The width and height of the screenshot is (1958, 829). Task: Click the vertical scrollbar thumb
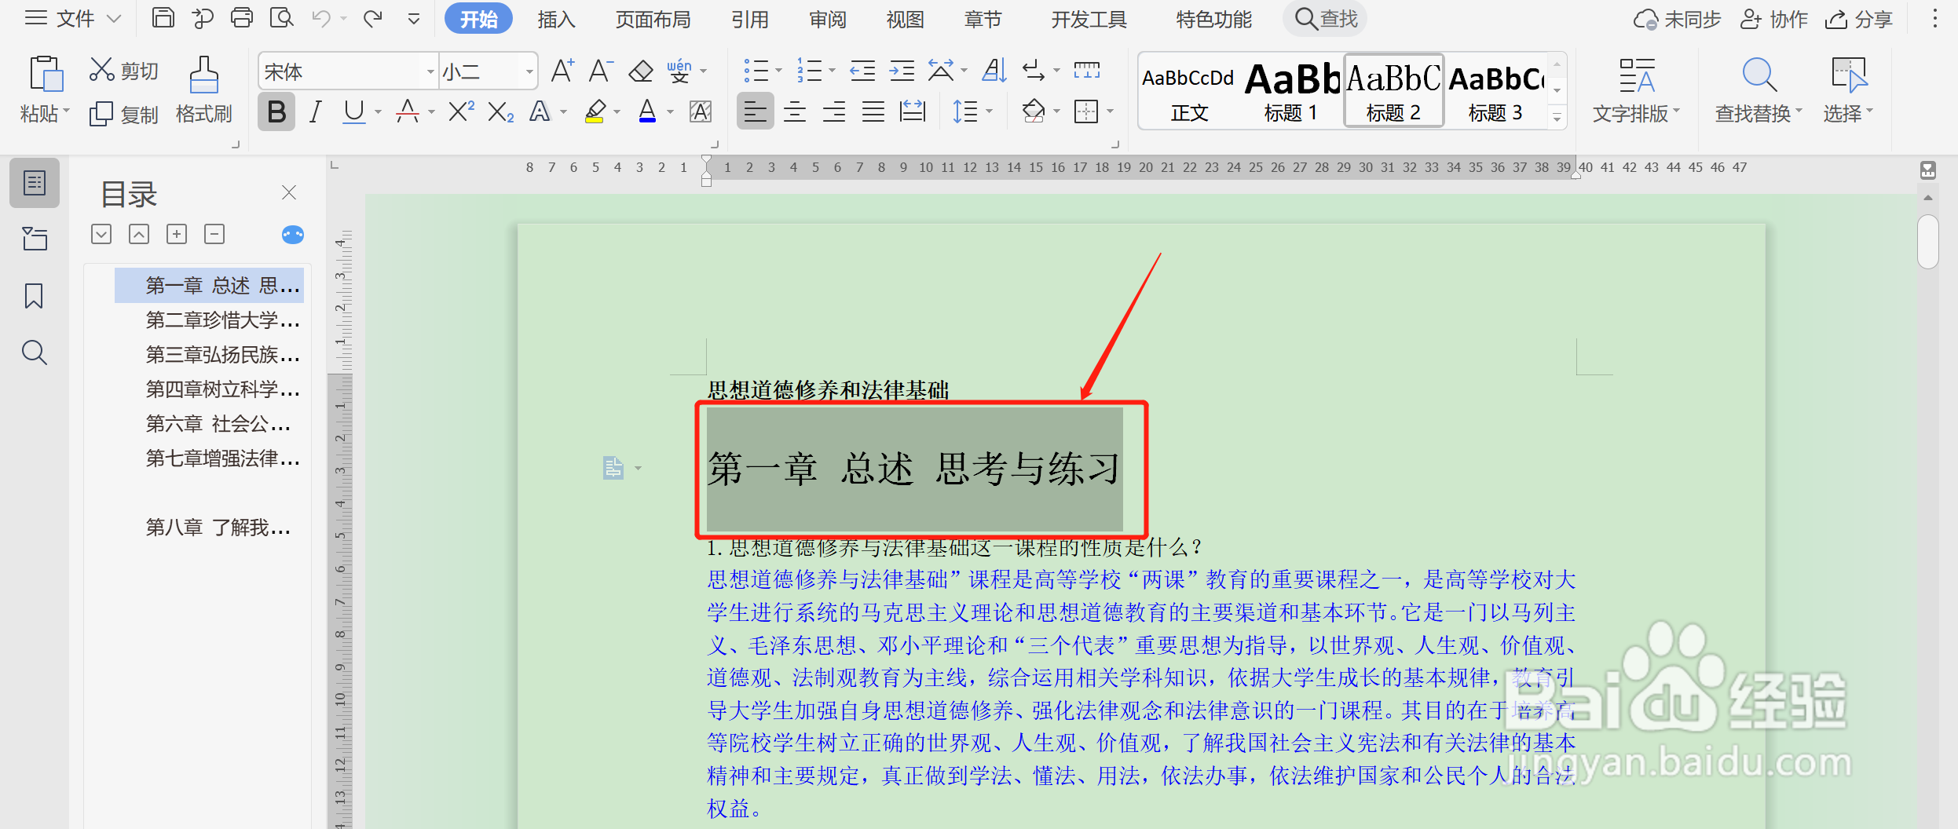(1928, 242)
